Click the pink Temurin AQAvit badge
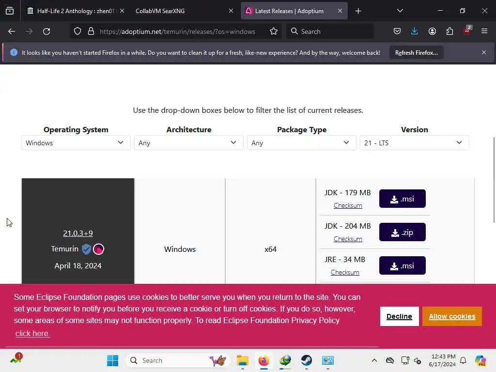Viewport: 496px width, 372px height. pos(99,249)
